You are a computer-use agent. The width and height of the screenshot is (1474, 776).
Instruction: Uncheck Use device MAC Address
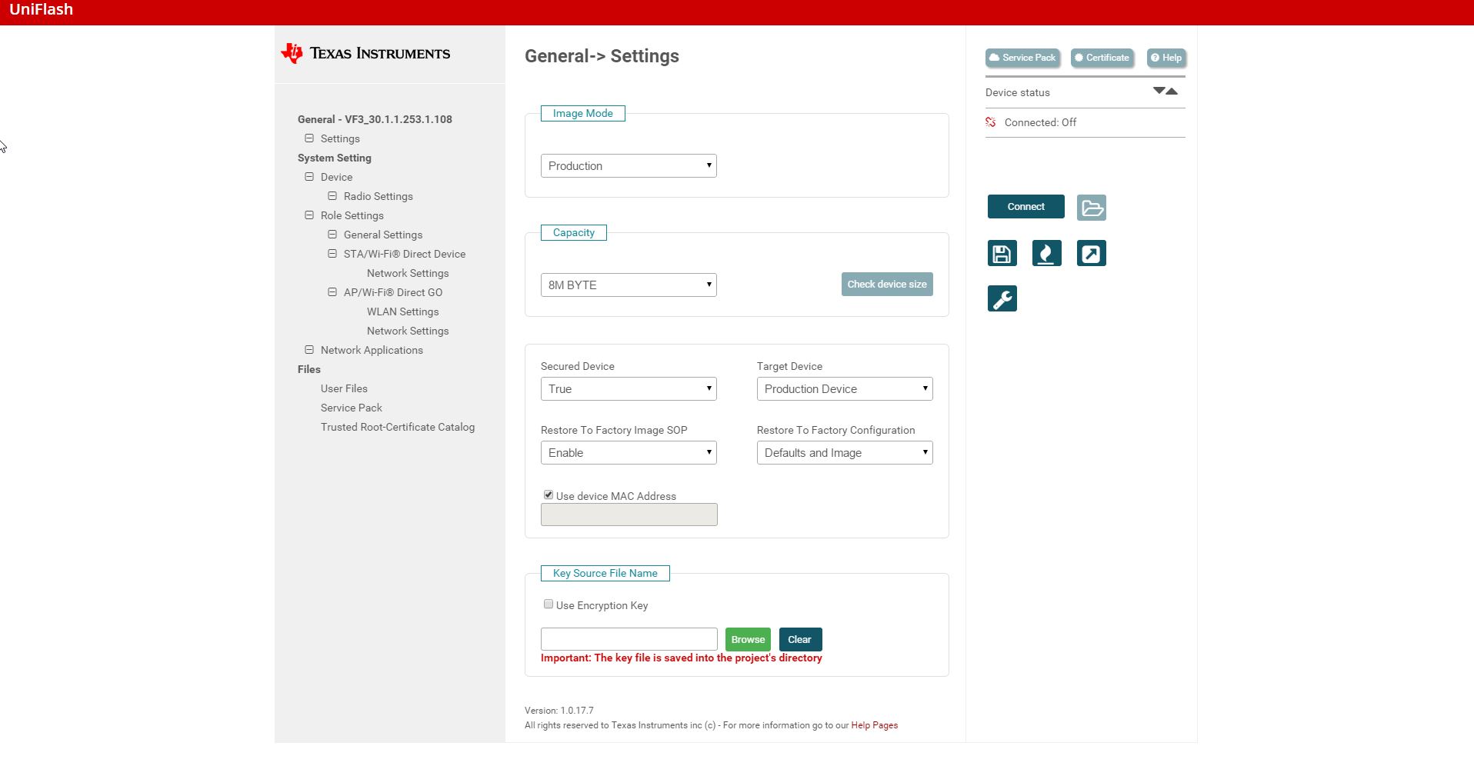tap(549, 495)
